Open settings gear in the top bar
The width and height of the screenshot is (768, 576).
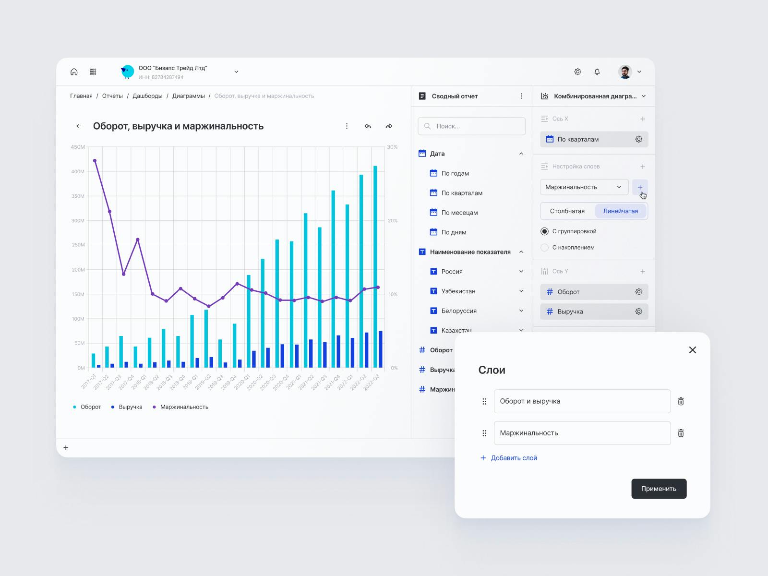pyautogui.click(x=578, y=72)
